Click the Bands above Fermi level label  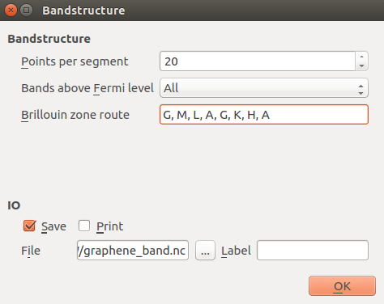click(x=87, y=88)
